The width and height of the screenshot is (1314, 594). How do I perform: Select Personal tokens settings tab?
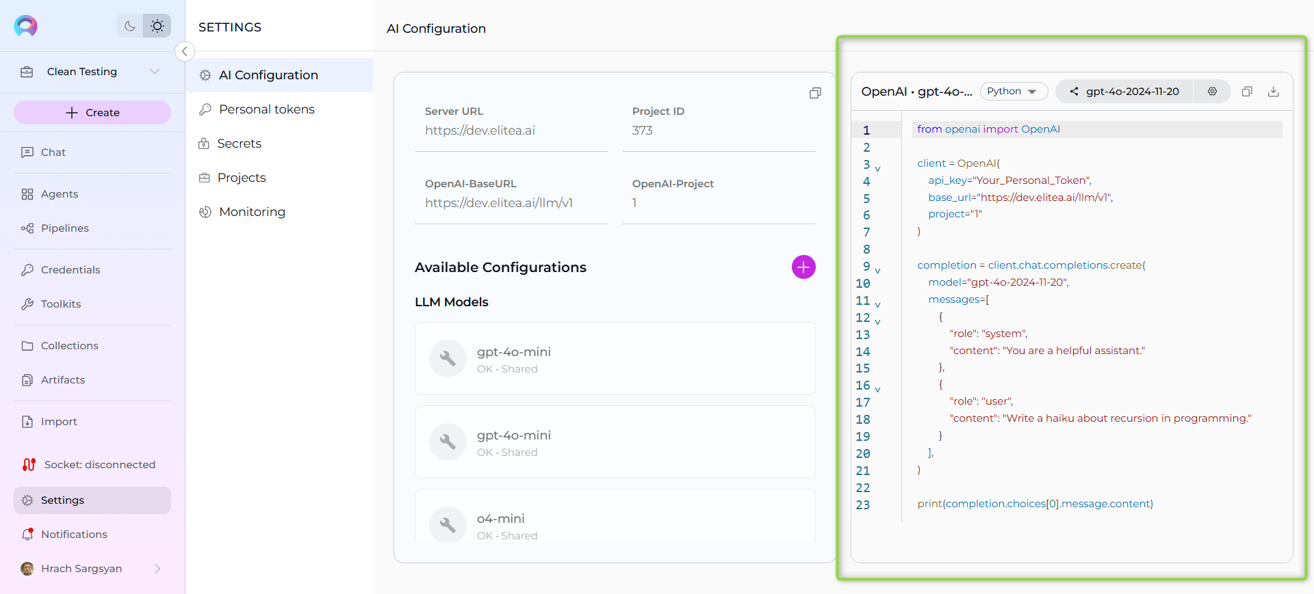coord(279,109)
